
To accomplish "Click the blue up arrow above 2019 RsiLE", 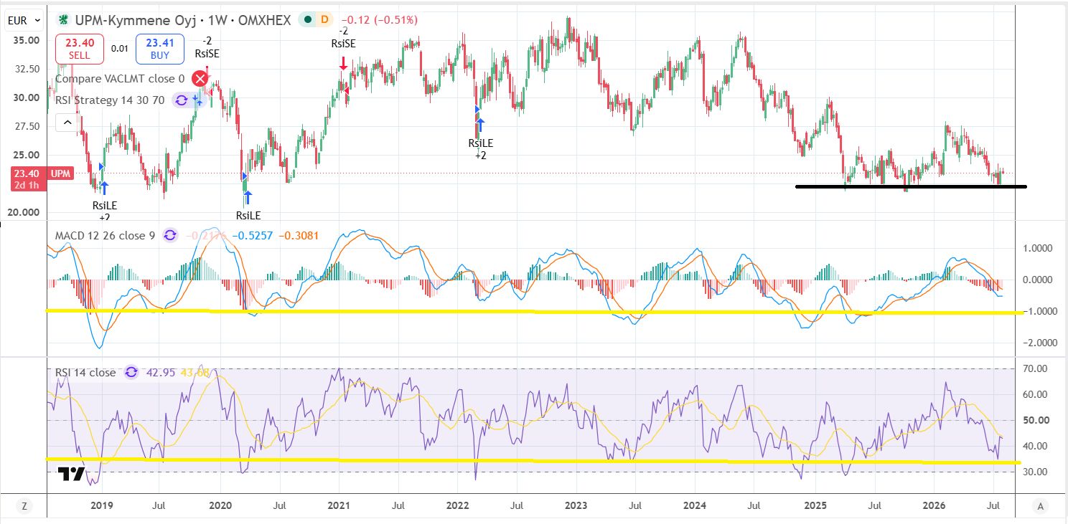I will coord(104,189).
